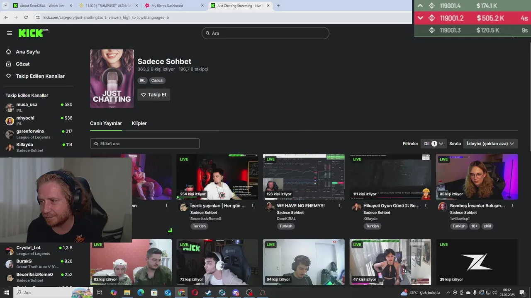Open the stream thumbnail with 64 viewers

pos(304,262)
